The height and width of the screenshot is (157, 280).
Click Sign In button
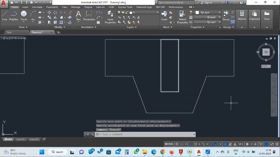[207, 3]
